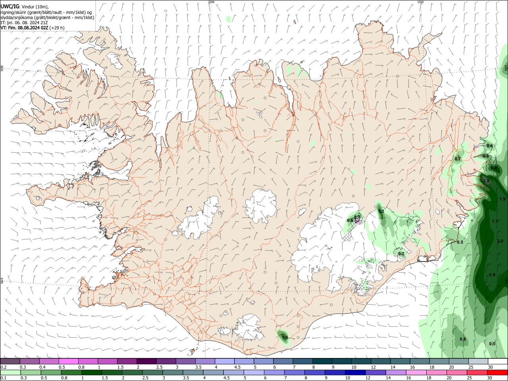Image resolution: width=508 pixels, height=381 pixels.
Task: Click the light green 0.1 rain legend swatch
Action: point(10,372)
